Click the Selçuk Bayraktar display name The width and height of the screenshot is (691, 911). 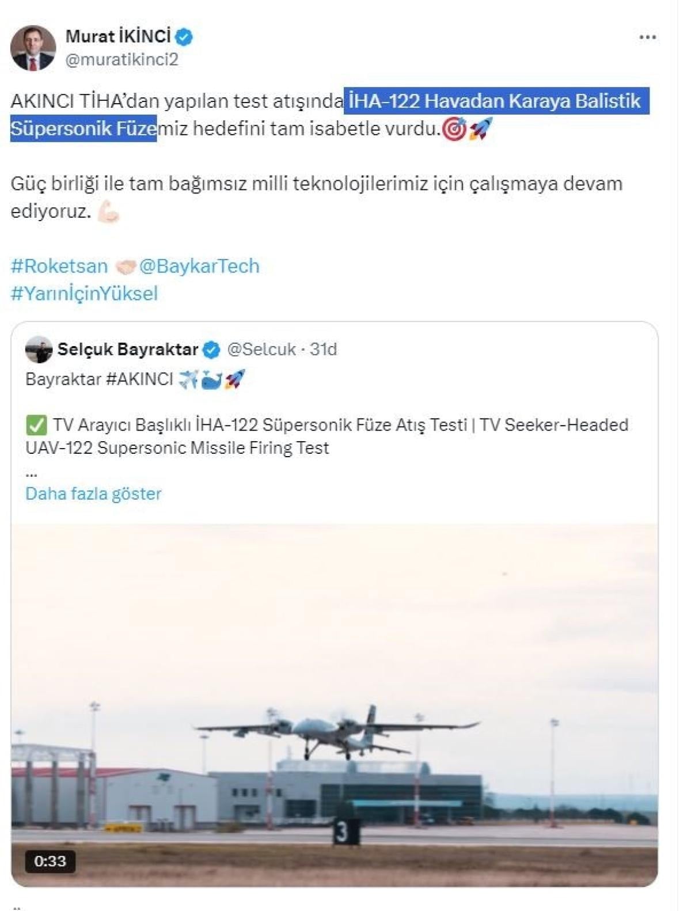click(x=128, y=350)
